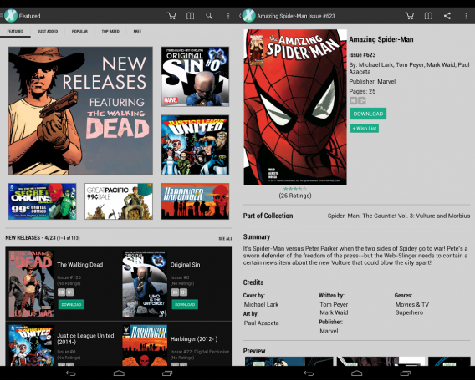The height and width of the screenshot is (381, 475).
Task: Tap Original Sin title text
Action: [x=185, y=265]
